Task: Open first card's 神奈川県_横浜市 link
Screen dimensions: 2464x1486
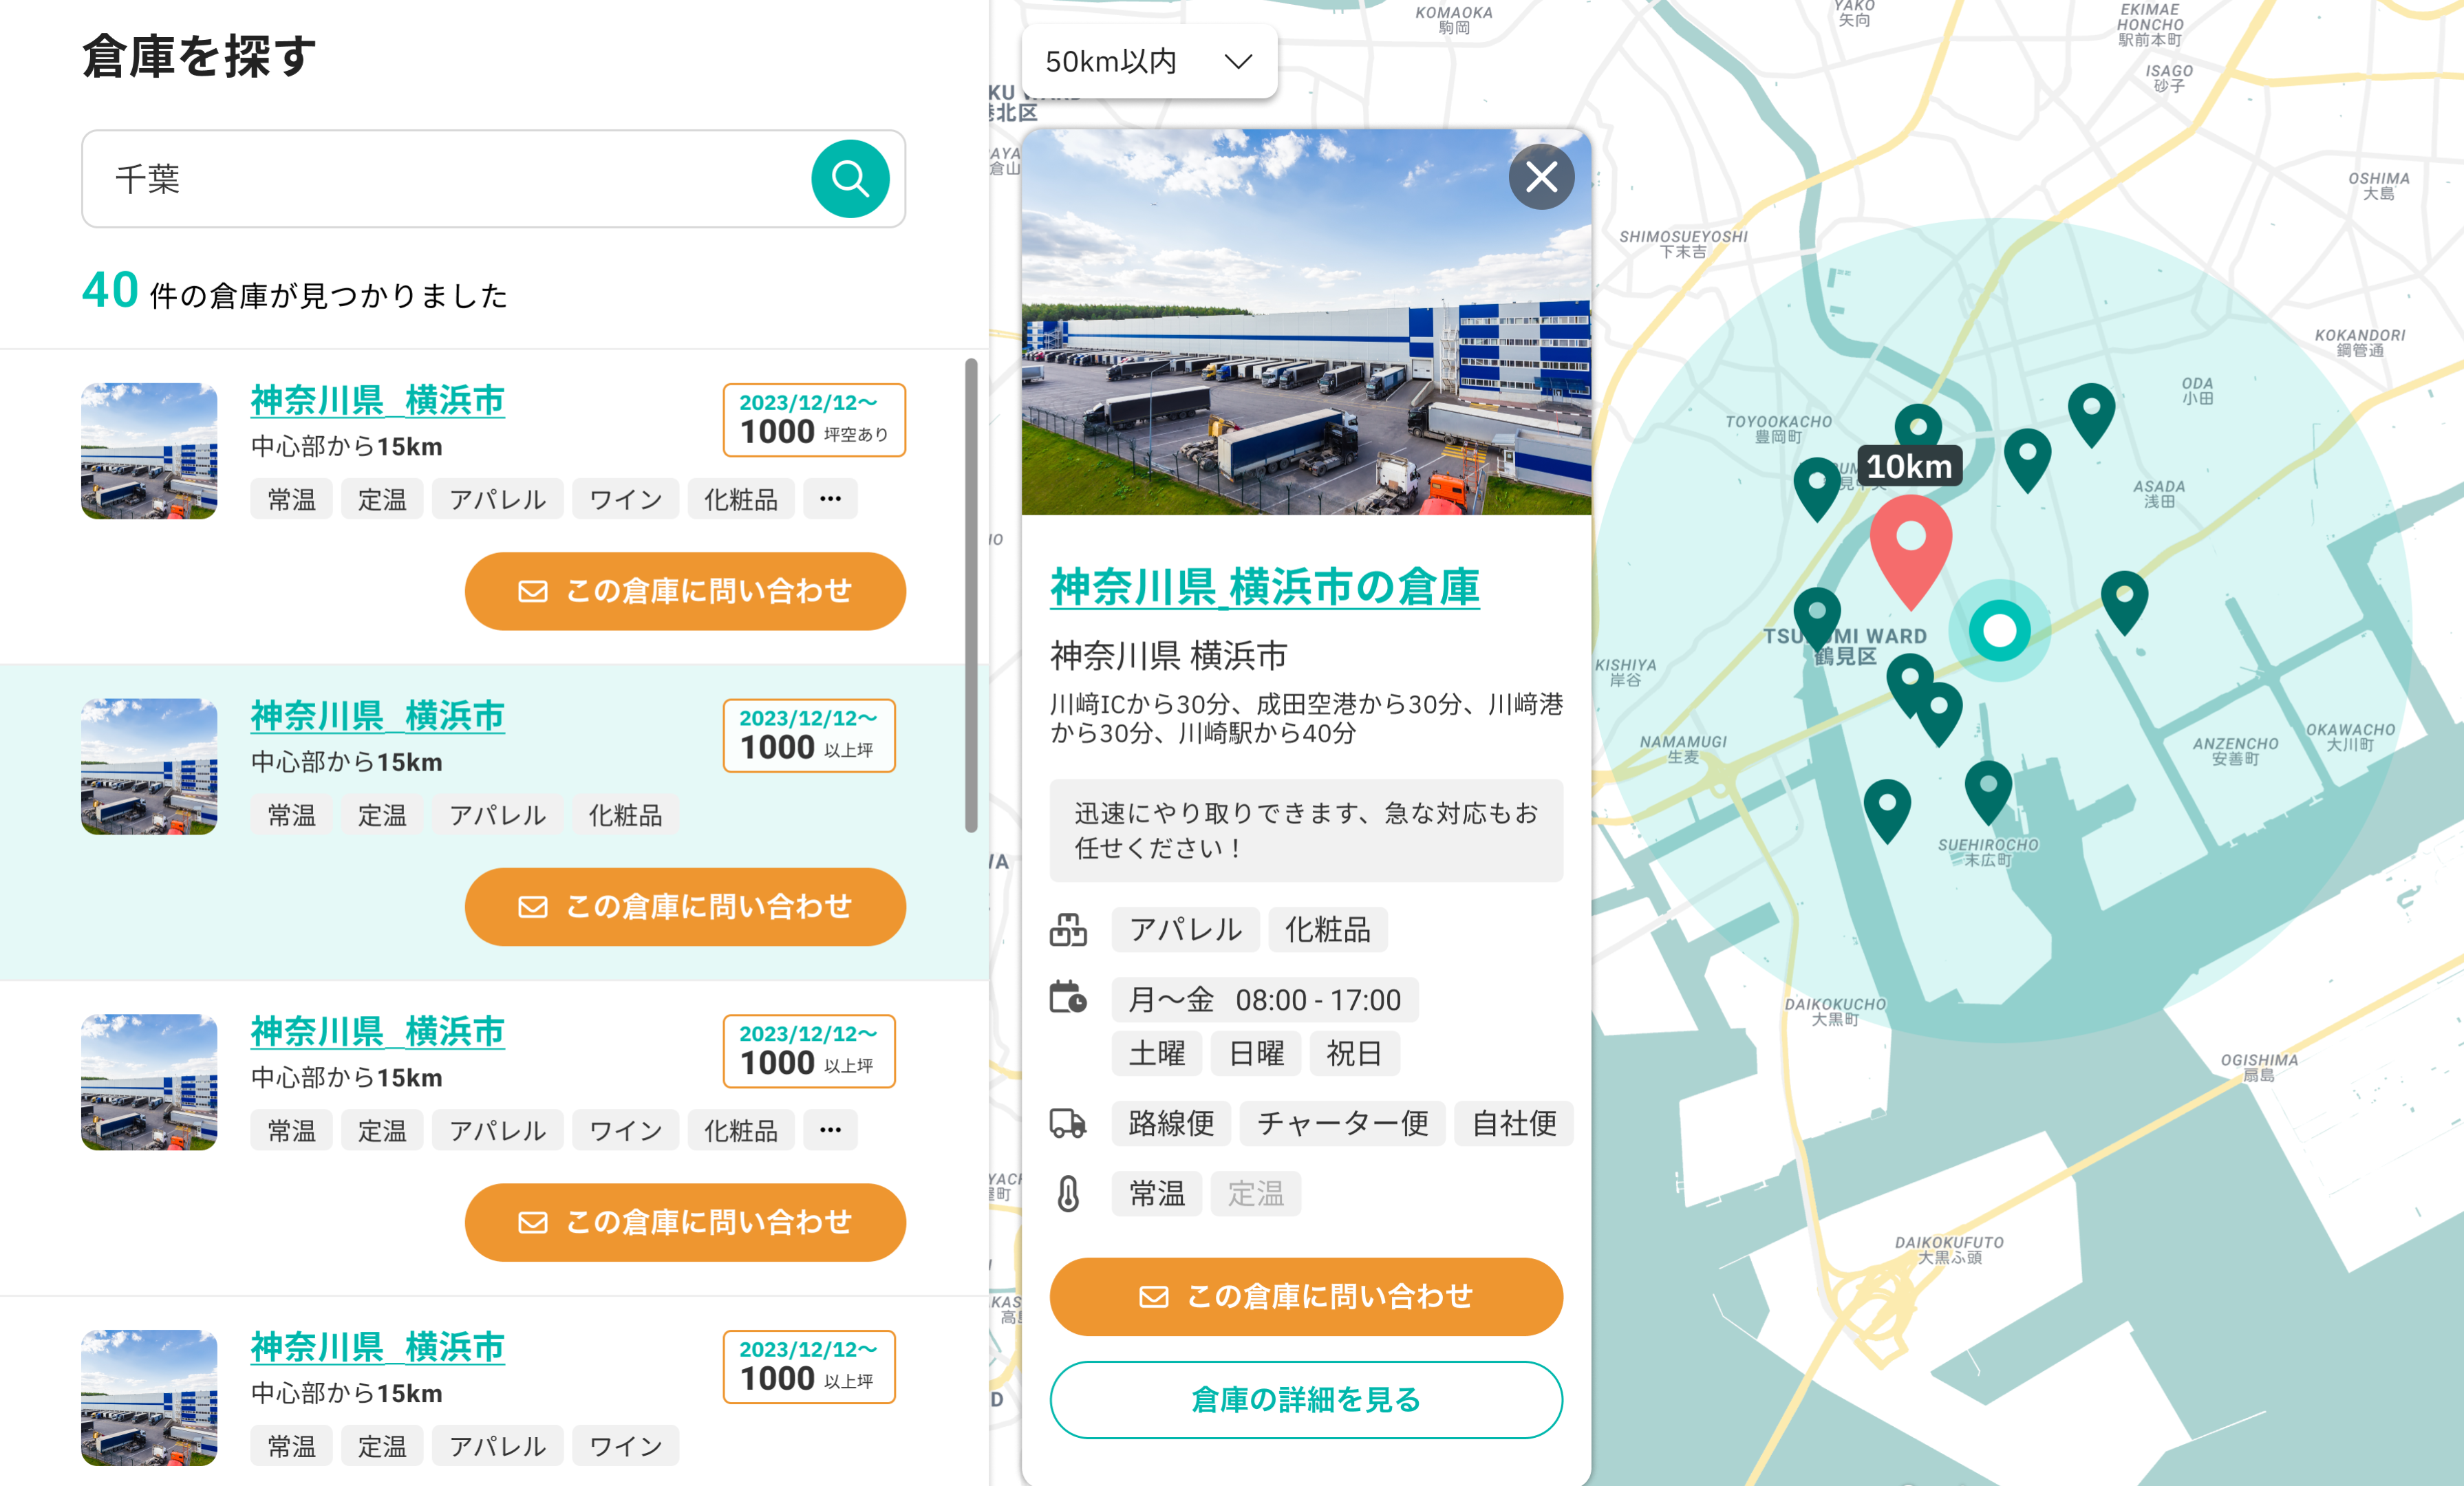Action: click(x=378, y=400)
